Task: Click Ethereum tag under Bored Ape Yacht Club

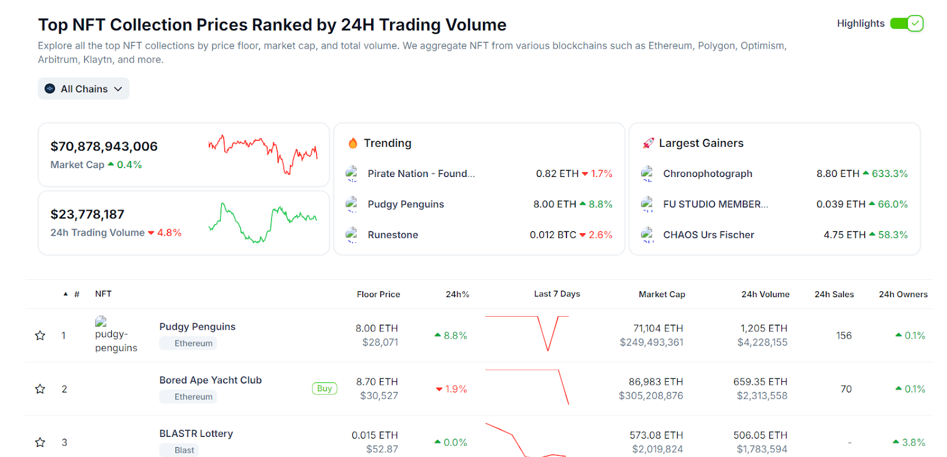Action: tap(188, 397)
